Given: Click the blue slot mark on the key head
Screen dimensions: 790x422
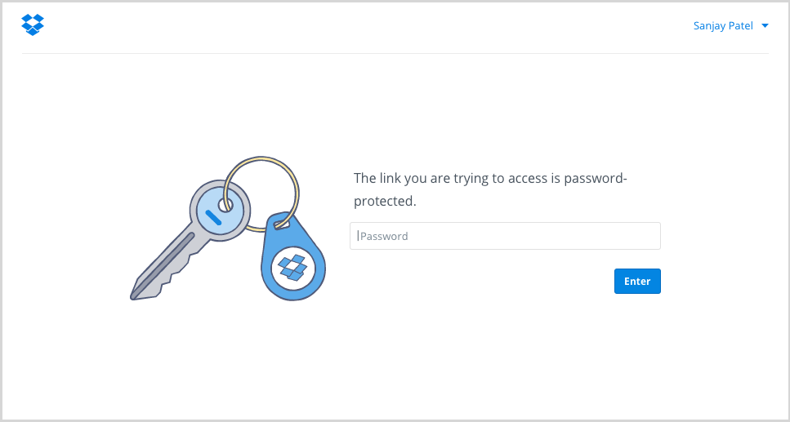Looking at the screenshot, I should point(215,217).
